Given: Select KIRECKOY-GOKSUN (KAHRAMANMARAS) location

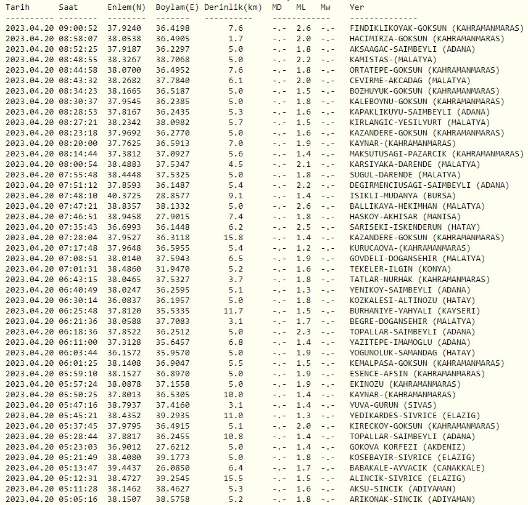Looking at the screenshot, I should point(424,426).
